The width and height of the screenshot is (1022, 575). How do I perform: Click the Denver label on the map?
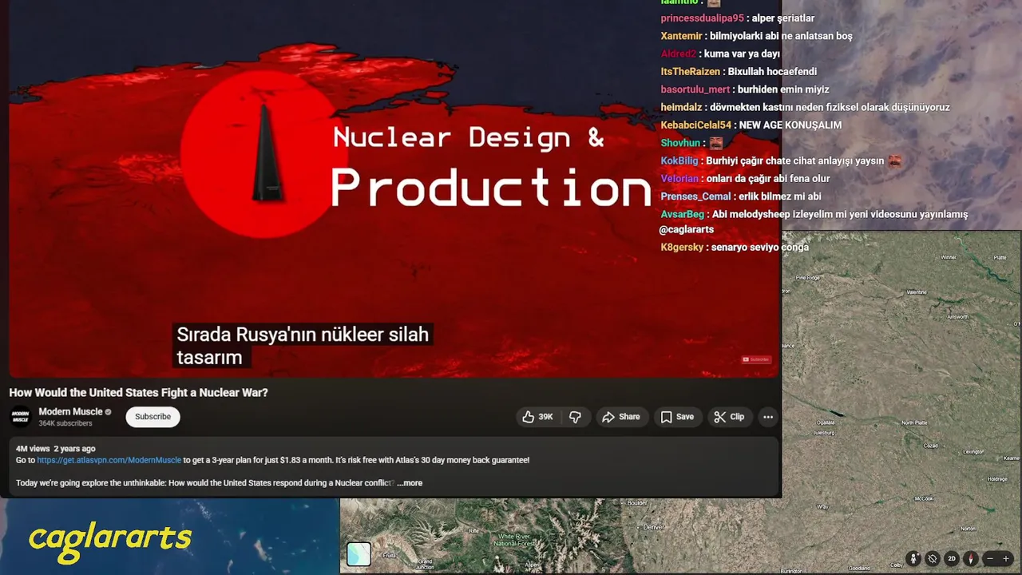(654, 527)
